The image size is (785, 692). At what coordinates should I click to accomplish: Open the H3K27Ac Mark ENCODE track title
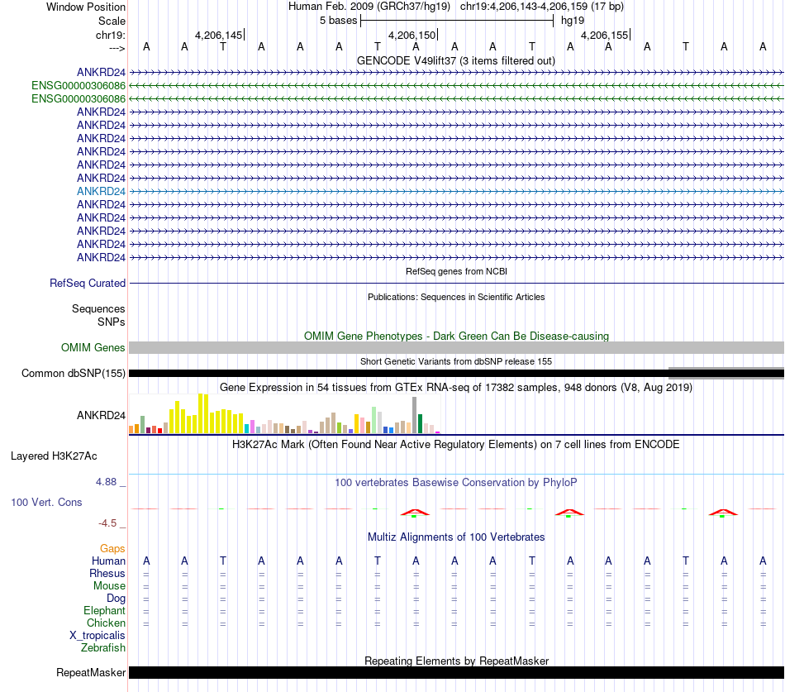tap(456, 445)
